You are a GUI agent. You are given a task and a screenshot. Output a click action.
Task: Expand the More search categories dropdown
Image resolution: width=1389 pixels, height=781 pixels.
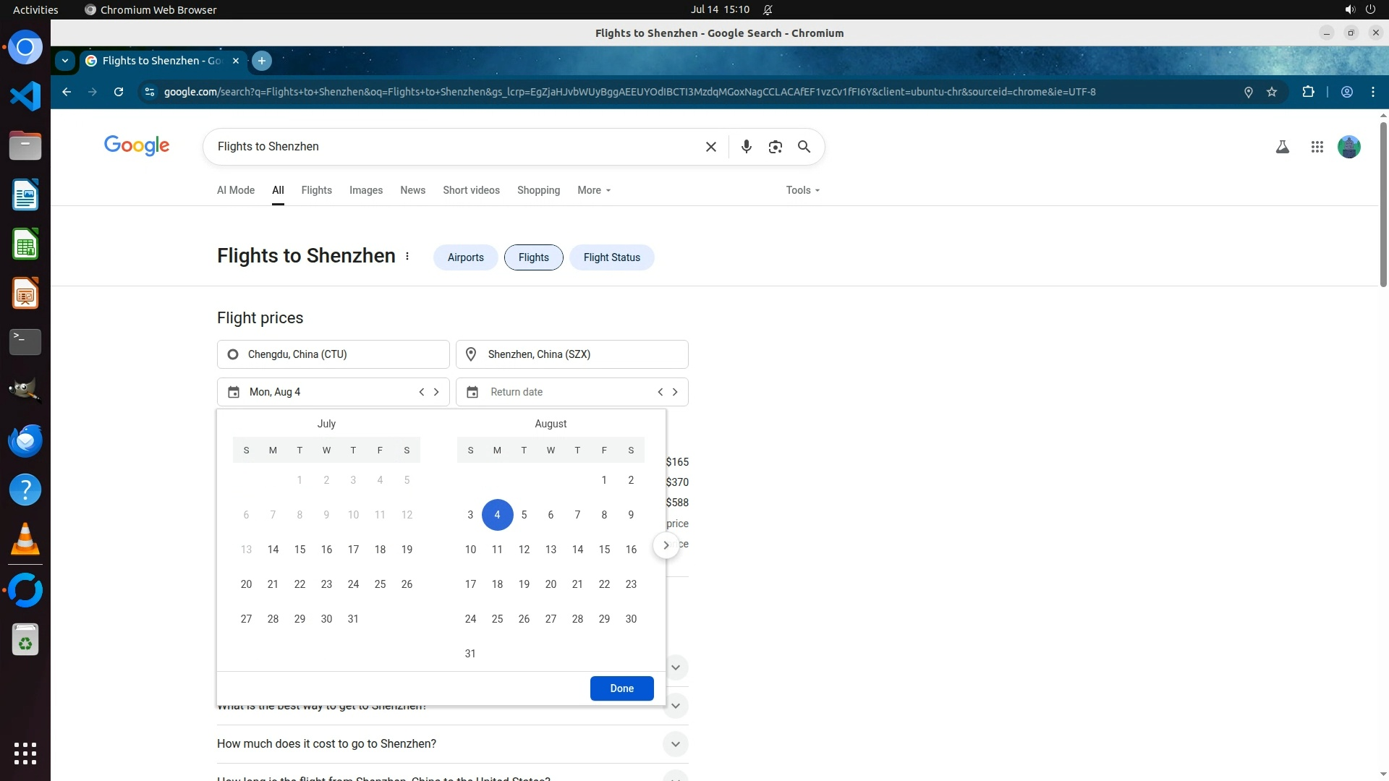pyautogui.click(x=594, y=190)
